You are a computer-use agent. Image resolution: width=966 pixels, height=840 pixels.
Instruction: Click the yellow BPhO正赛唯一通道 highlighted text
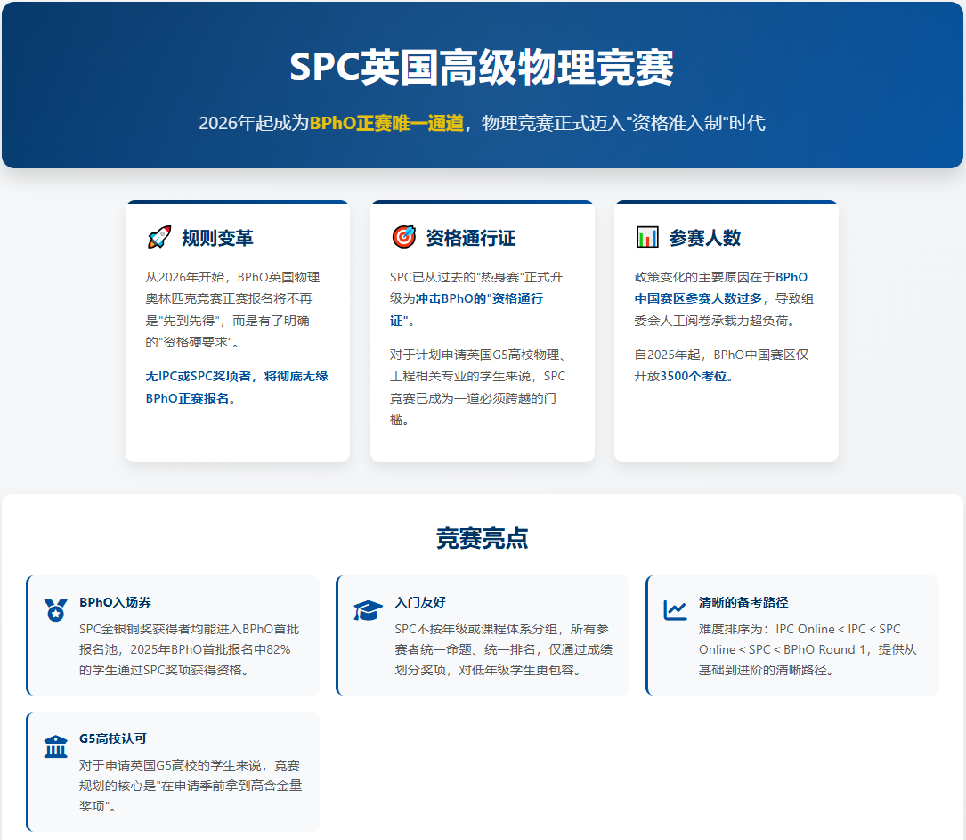(x=386, y=123)
